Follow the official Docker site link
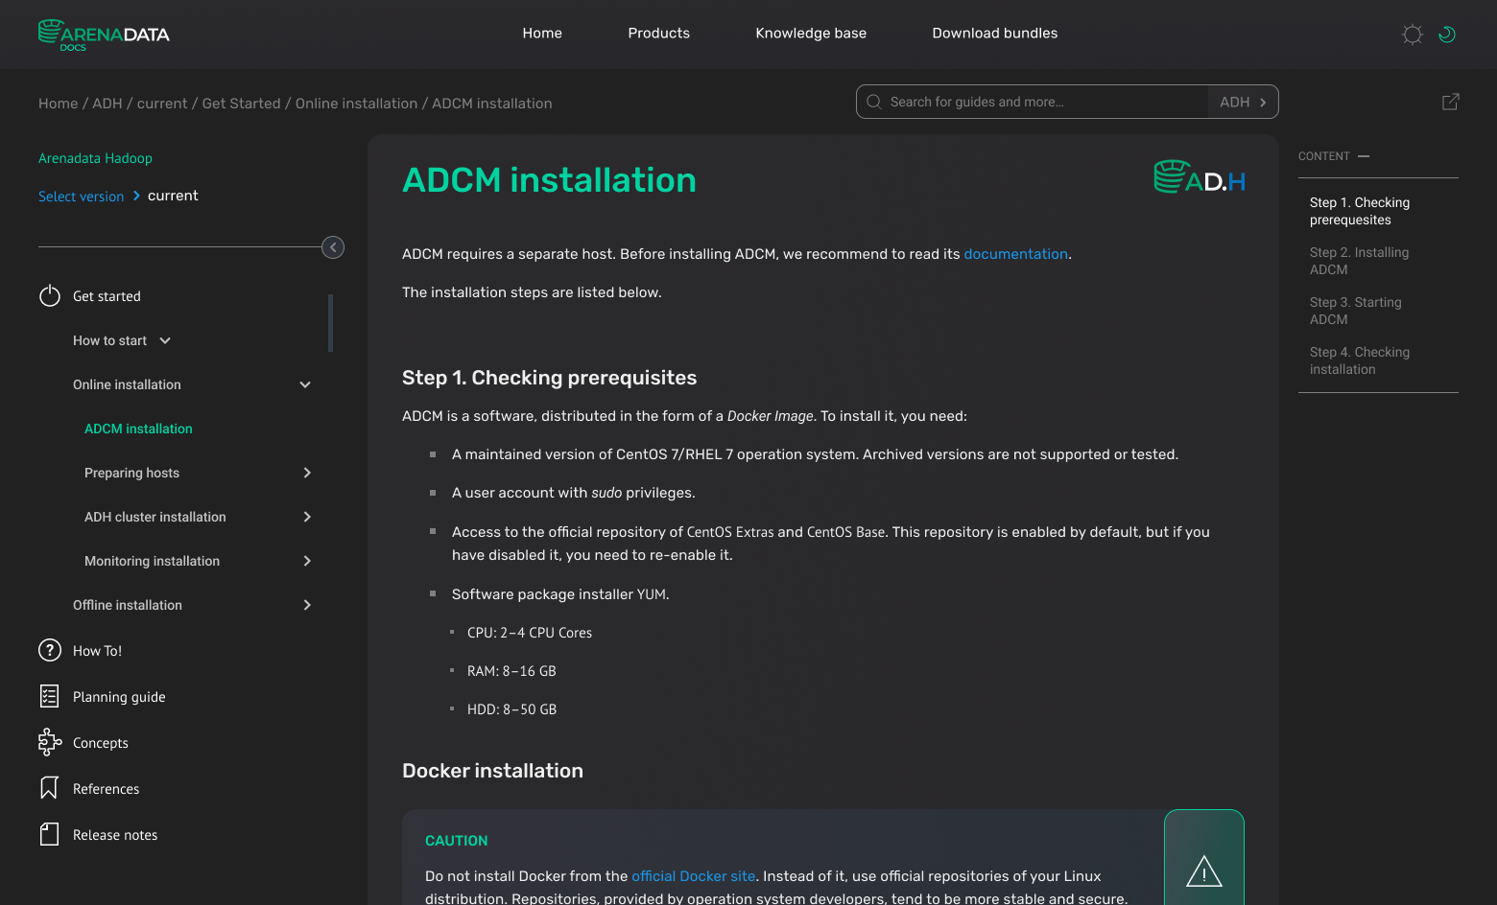 [693, 876]
